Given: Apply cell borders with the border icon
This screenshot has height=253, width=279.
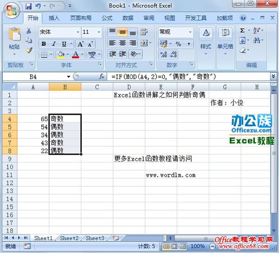Looking at the screenshot, I should pos(44,54).
